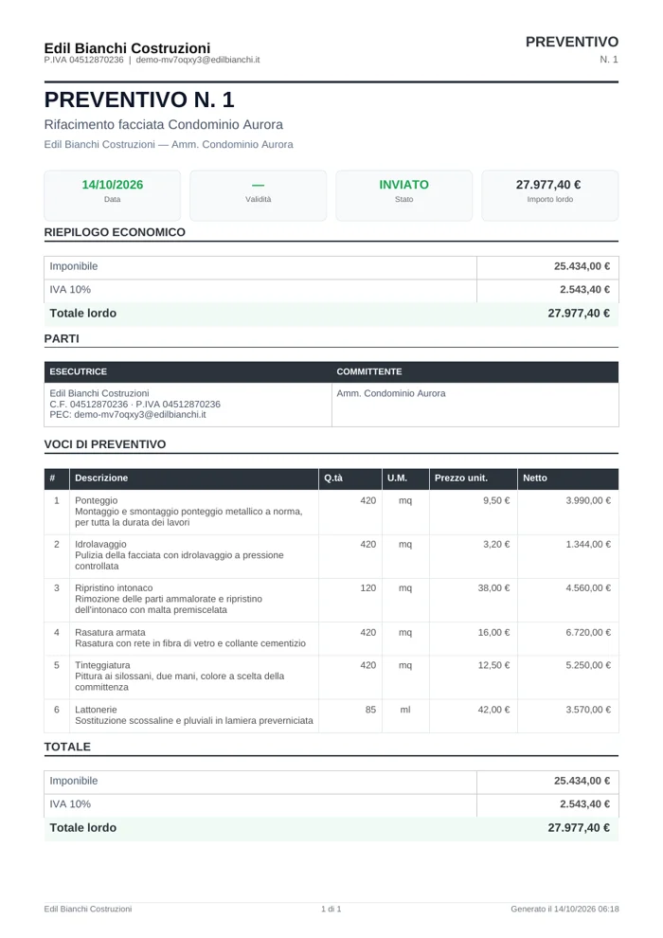Click "Amm. Condominio Aurora" in the Committente cell
Image resolution: width=663 pixels, height=938 pixels.
click(391, 393)
